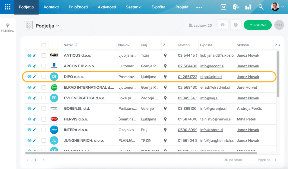This screenshot has height=169, width=288.
Task: Open the mail clock icon in top bar
Action: click(x=236, y=7)
